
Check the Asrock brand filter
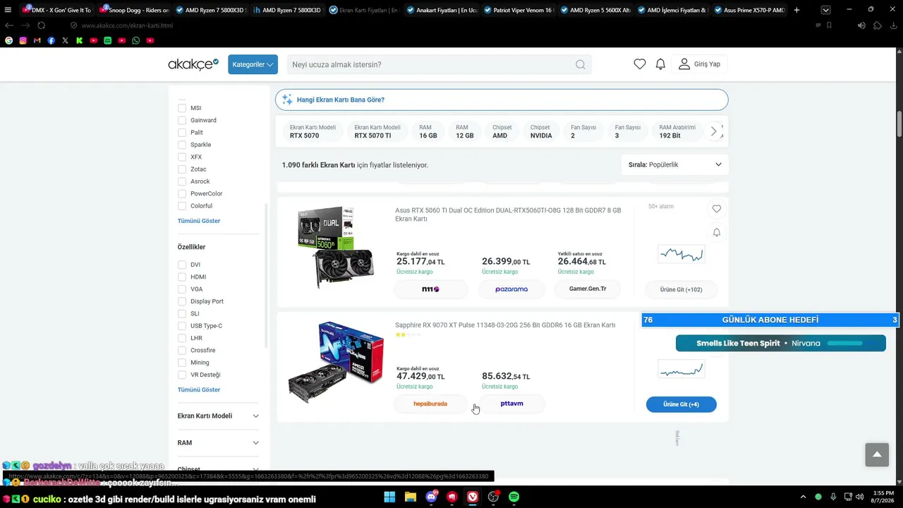pyautogui.click(x=182, y=181)
